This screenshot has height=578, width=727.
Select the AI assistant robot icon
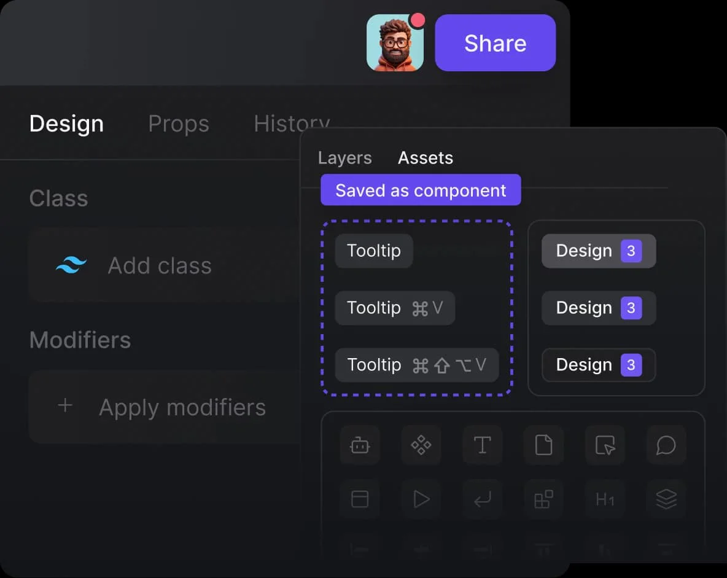point(359,445)
